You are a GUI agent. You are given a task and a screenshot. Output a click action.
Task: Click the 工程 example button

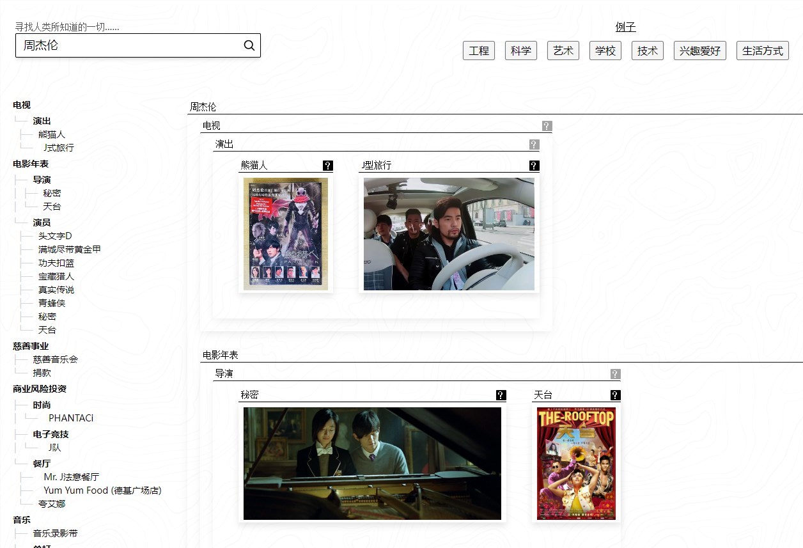(479, 51)
